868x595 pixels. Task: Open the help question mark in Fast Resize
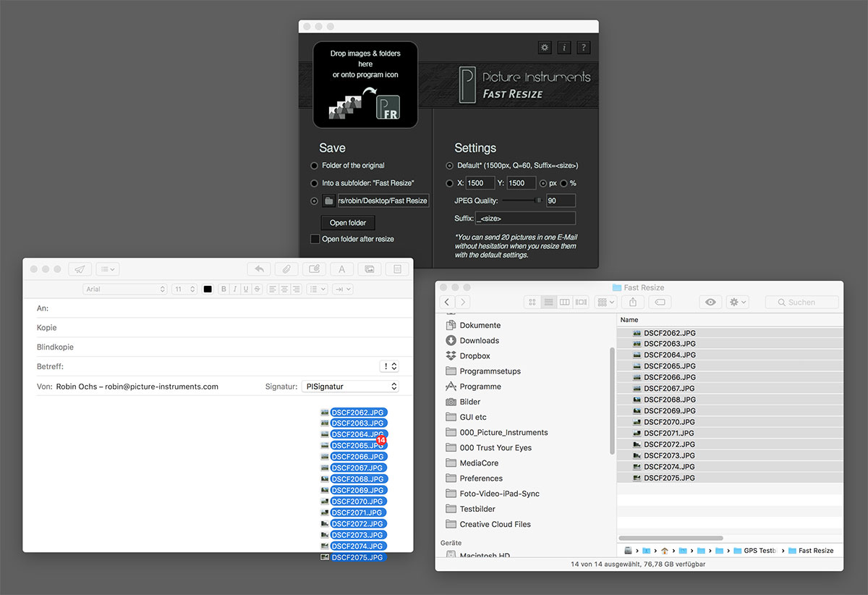pyautogui.click(x=584, y=48)
